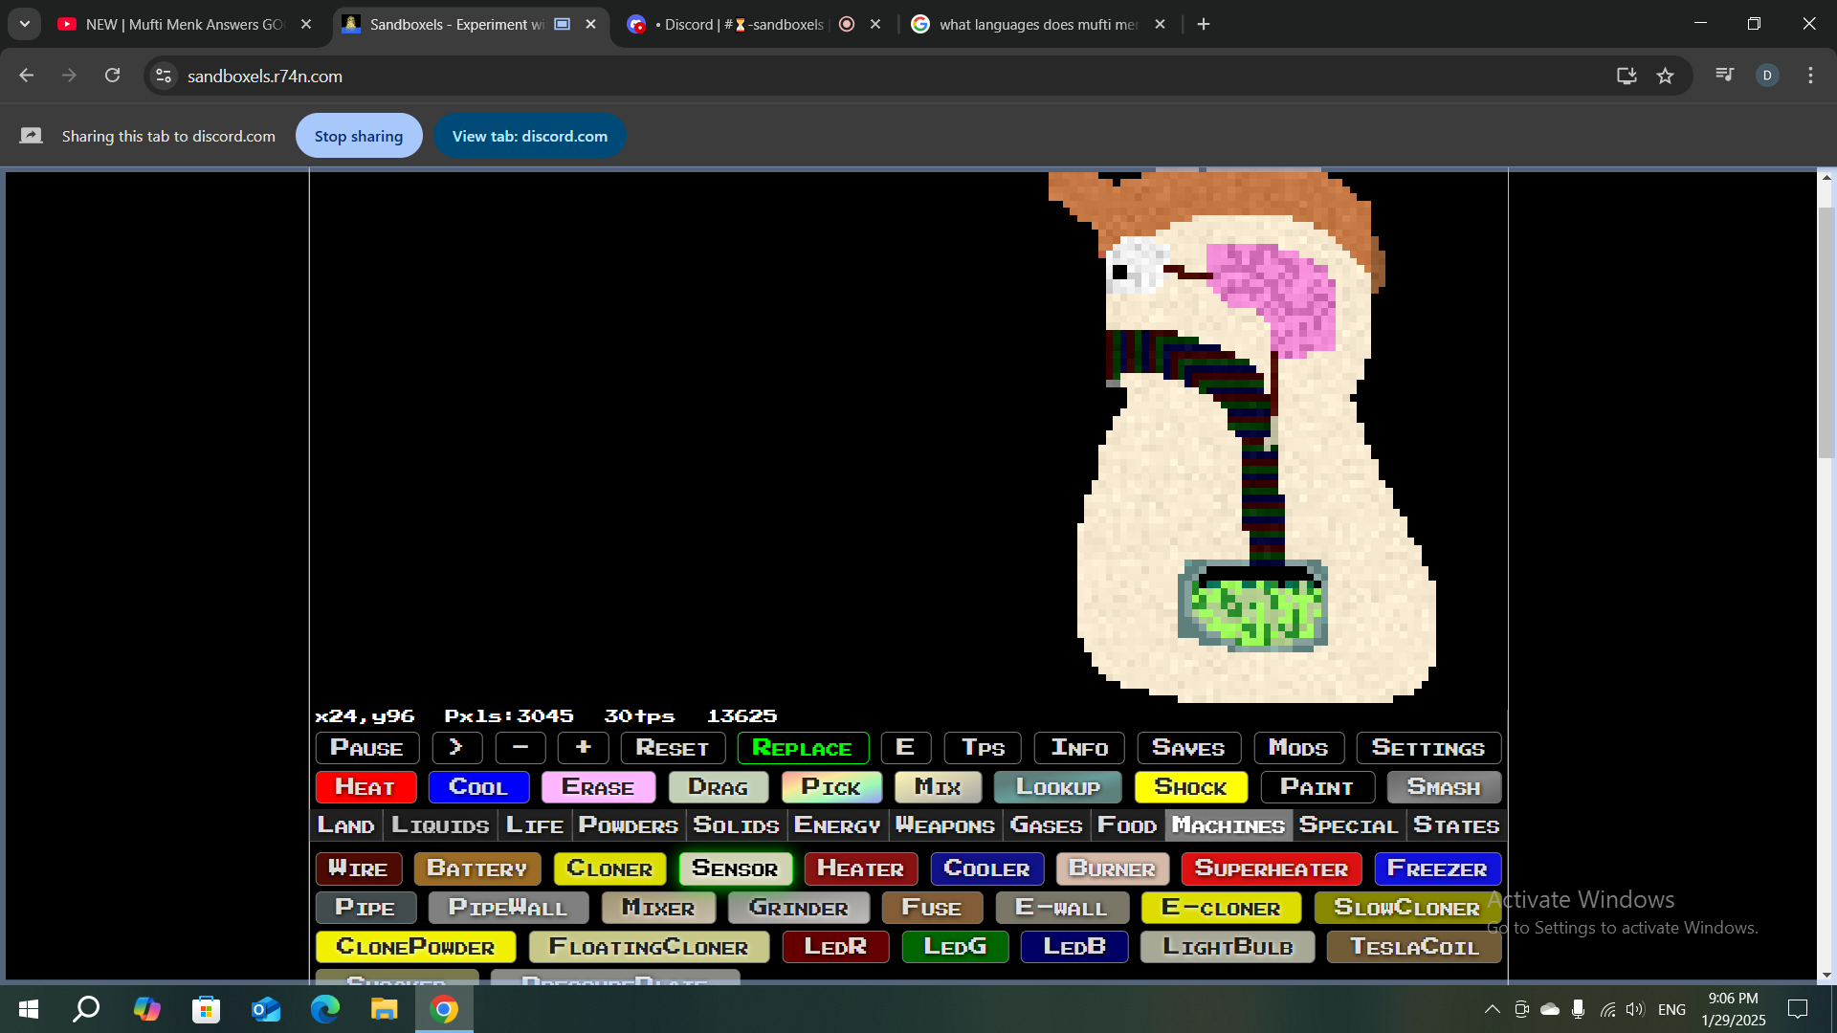The width and height of the screenshot is (1837, 1033).
Task: Bookmark page with star icon
Action: click(1665, 76)
